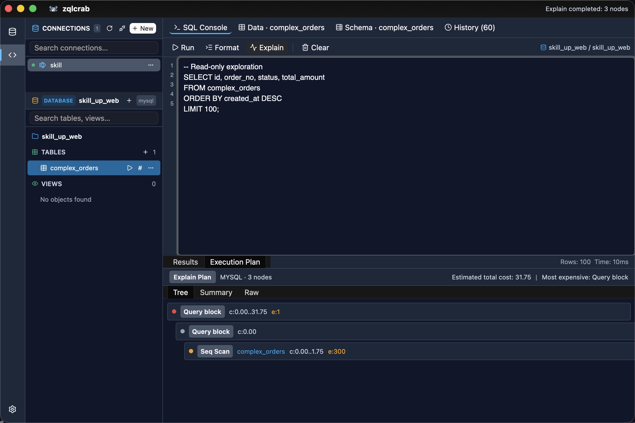
Task: Click the skill_up_web / skill_up_web database selector
Action: [x=585, y=48]
